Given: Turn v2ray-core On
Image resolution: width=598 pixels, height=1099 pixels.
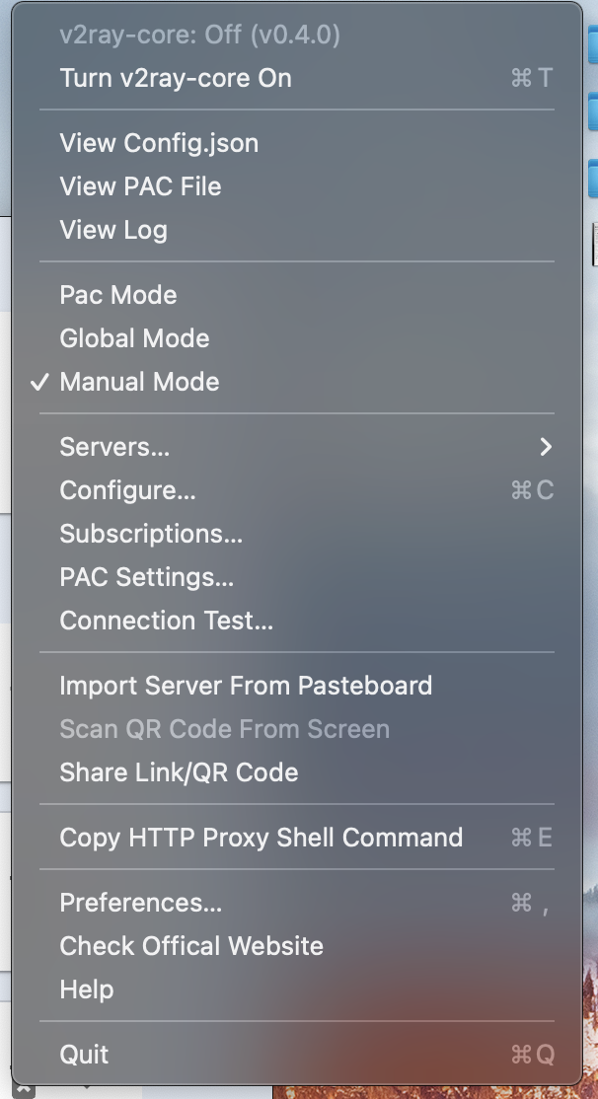Looking at the screenshot, I should [x=176, y=79].
